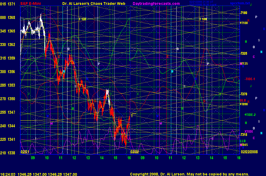Click the 12 hour label of the 02/21 session

[x=74, y=158]
